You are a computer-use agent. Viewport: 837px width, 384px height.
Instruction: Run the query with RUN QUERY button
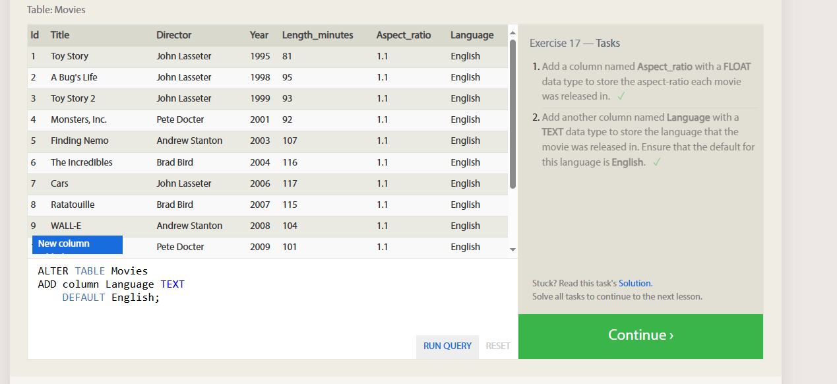click(x=447, y=346)
